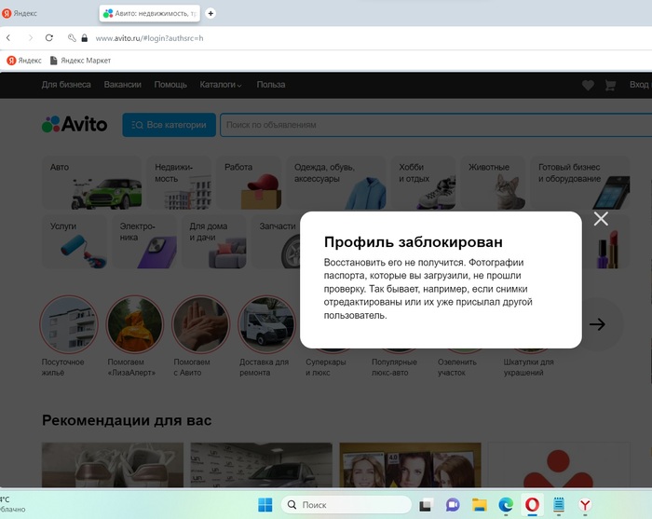Open a new browser tab
The height and width of the screenshot is (519, 652).
(211, 13)
